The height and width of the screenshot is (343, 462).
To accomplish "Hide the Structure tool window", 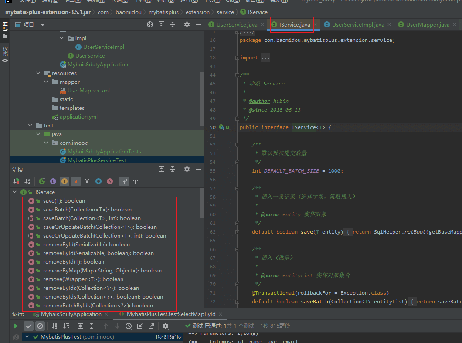I will click(198, 169).
